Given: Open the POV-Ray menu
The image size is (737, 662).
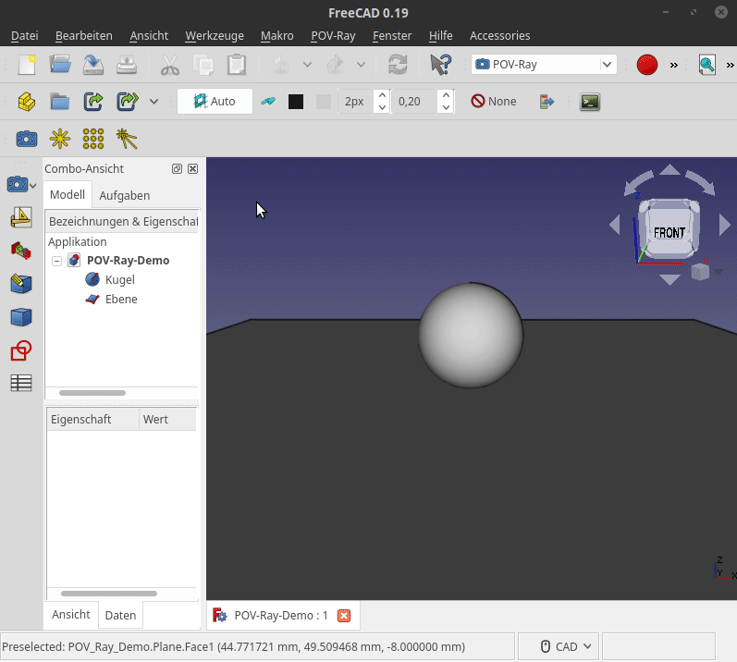Looking at the screenshot, I should point(333,36).
